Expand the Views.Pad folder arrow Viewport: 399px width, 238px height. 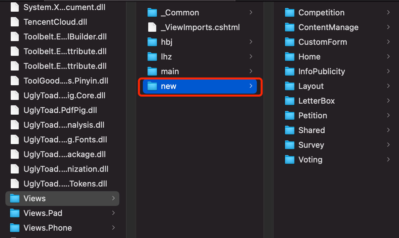tap(113, 213)
